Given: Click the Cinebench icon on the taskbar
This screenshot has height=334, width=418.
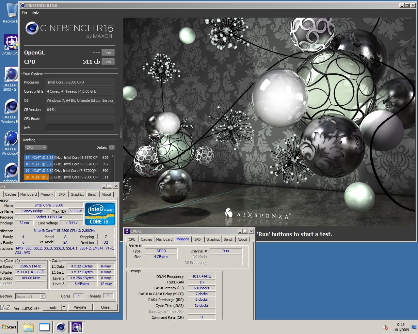Looking at the screenshot, I should point(61,327).
